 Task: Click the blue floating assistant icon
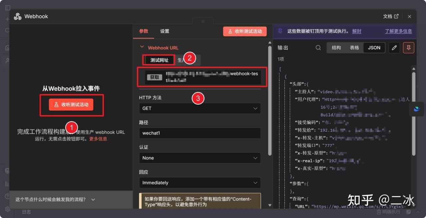pyautogui.click(x=416, y=109)
